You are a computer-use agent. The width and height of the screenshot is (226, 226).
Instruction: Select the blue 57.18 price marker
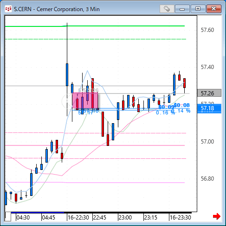[x=209, y=108]
